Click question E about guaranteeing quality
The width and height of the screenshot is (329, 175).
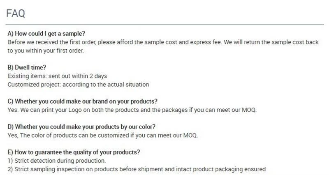click(x=74, y=152)
